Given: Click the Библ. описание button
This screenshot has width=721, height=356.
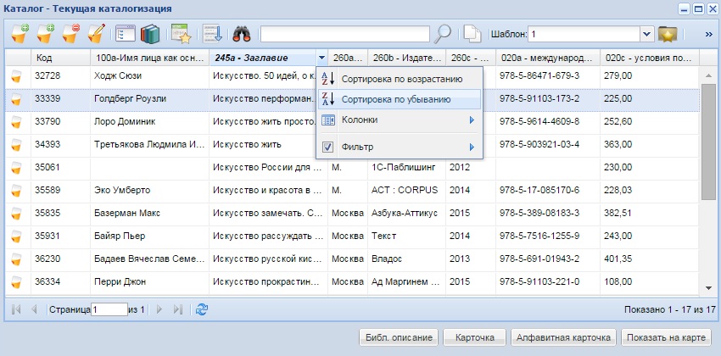Looking at the screenshot, I should click(398, 338).
